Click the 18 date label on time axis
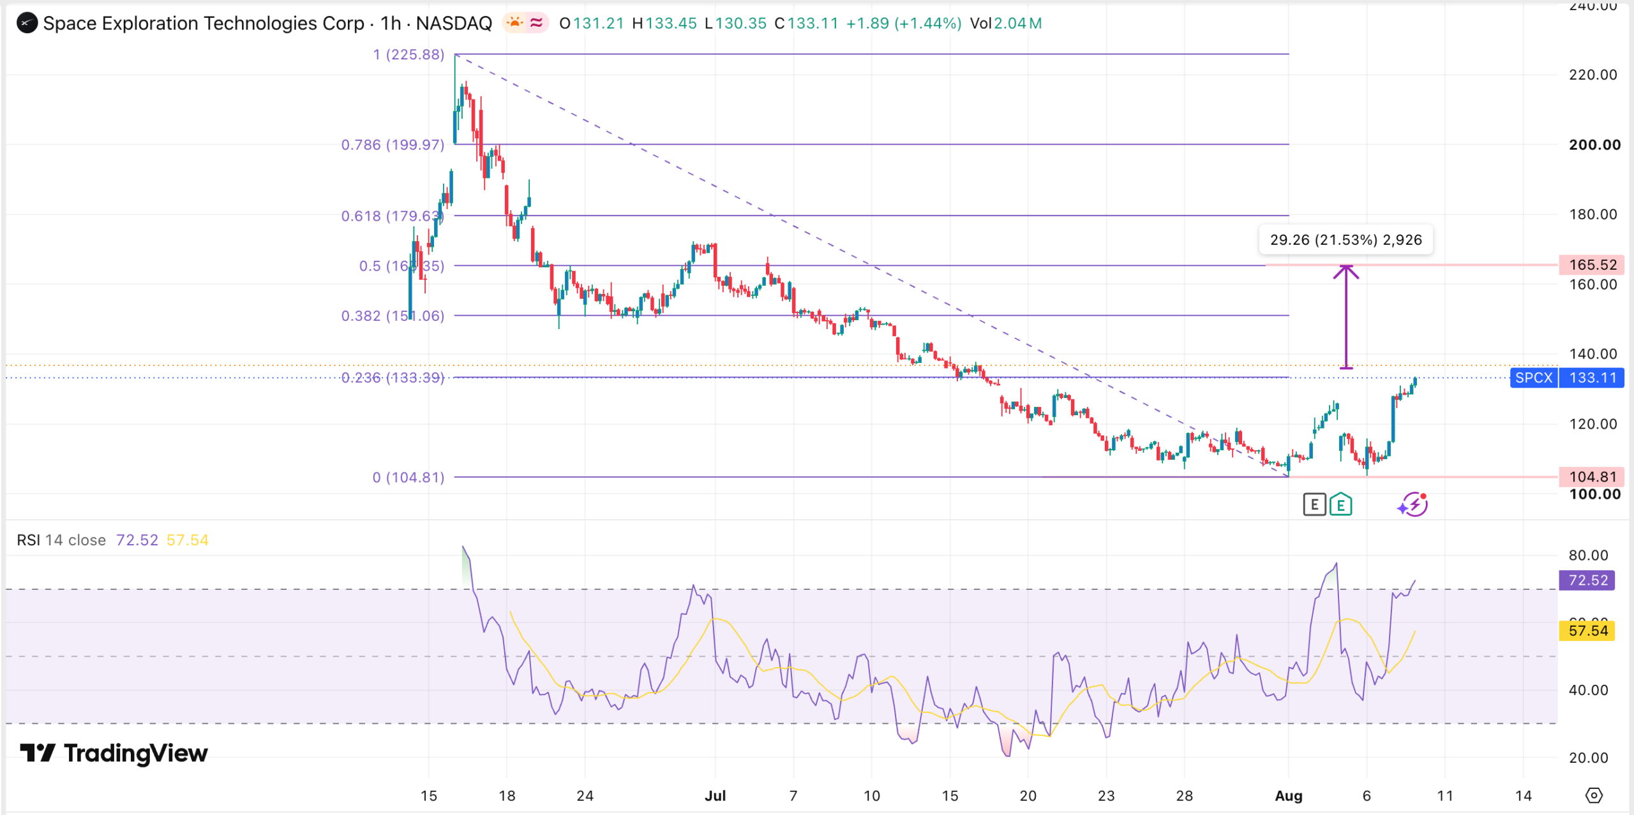This screenshot has height=815, width=1634. click(x=507, y=796)
